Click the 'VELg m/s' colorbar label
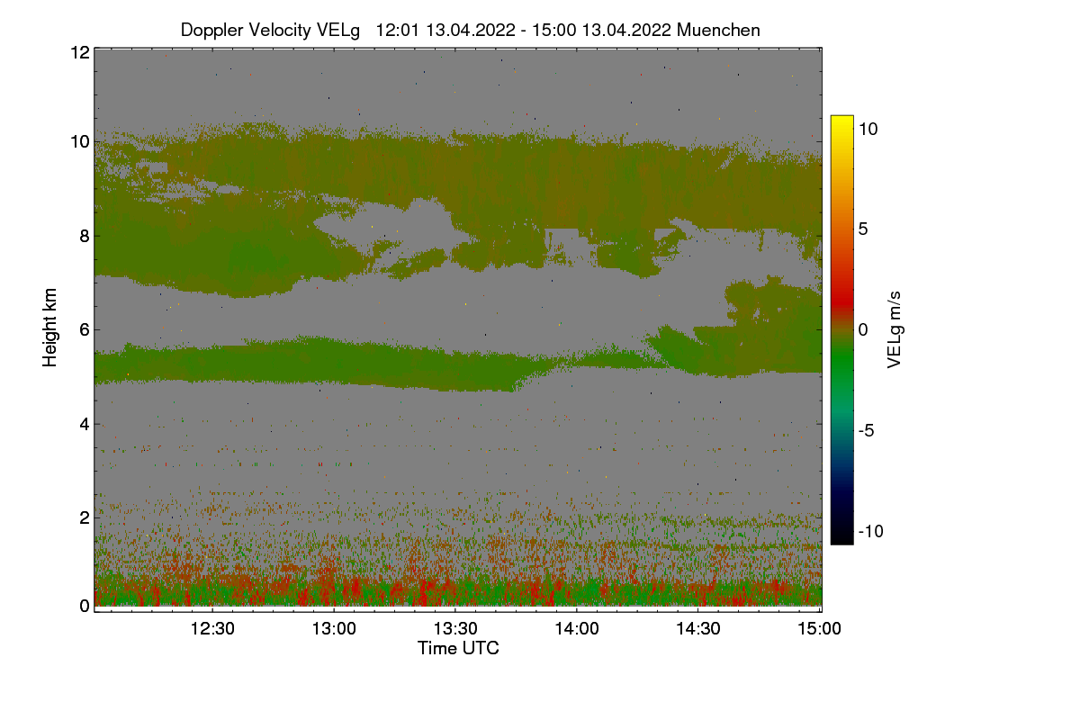The width and height of the screenshot is (1080, 720). coord(894,329)
